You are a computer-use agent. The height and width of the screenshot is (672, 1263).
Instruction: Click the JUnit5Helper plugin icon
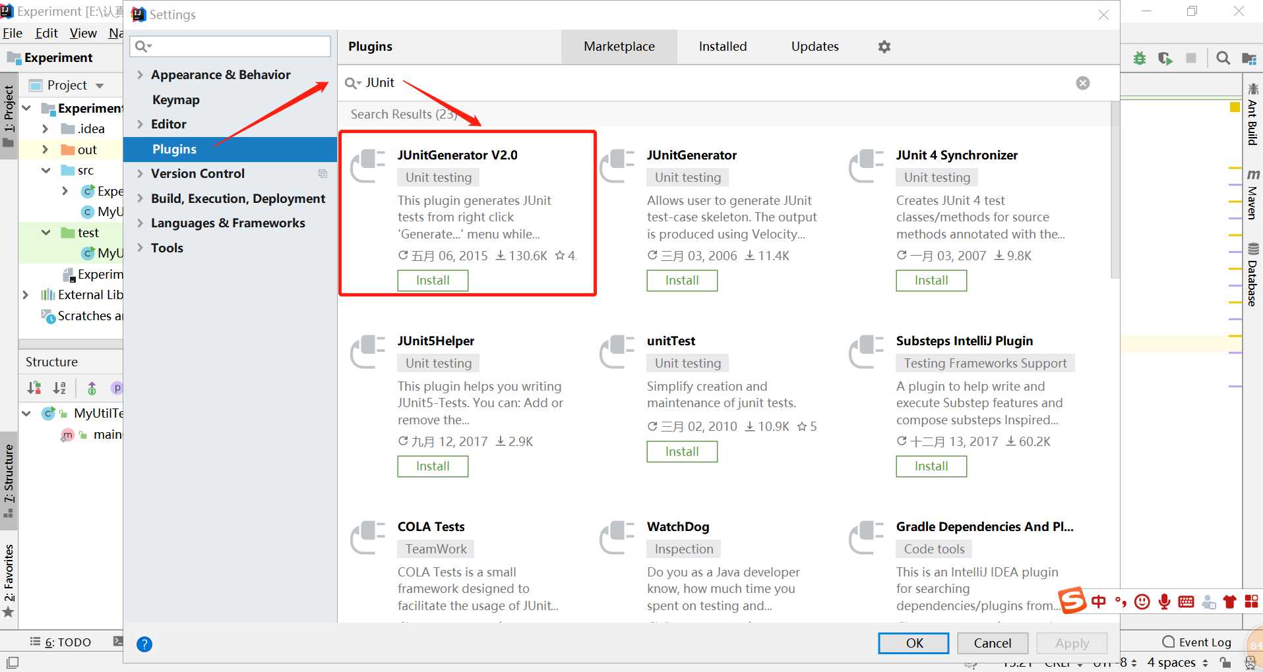[x=368, y=352]
